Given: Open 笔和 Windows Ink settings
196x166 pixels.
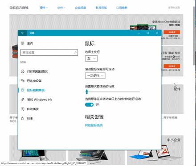Looking at the screenshot, I should [40, 100].
